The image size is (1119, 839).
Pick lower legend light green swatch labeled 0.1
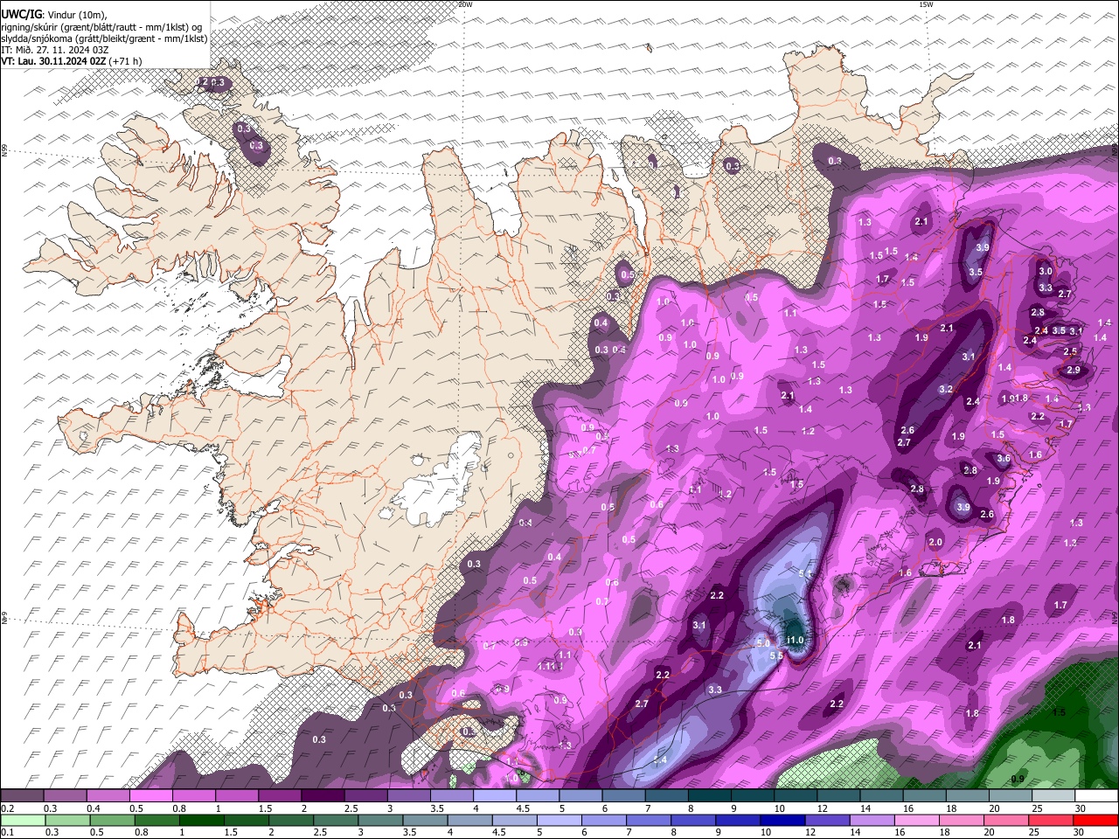23,821
